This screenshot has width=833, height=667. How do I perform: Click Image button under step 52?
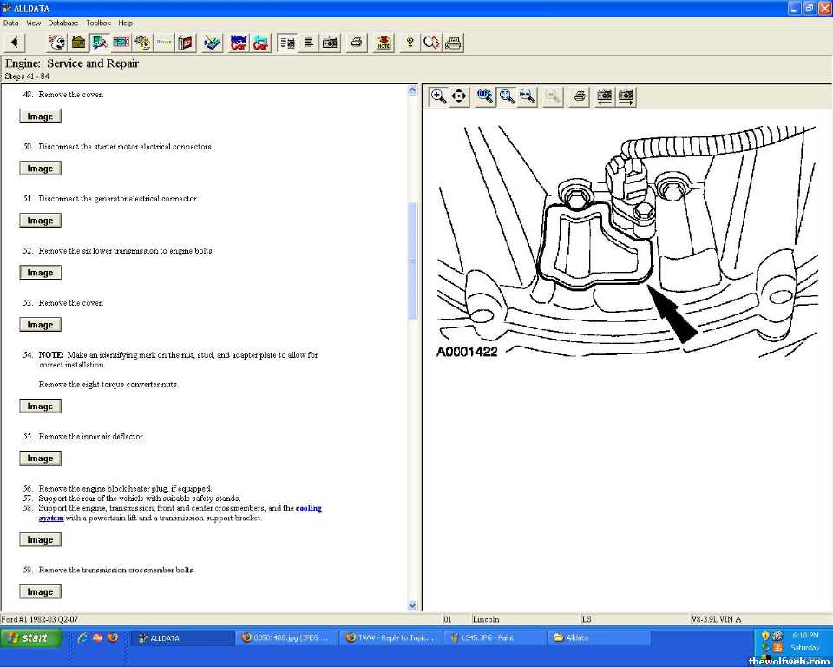(x=40, y=273)
